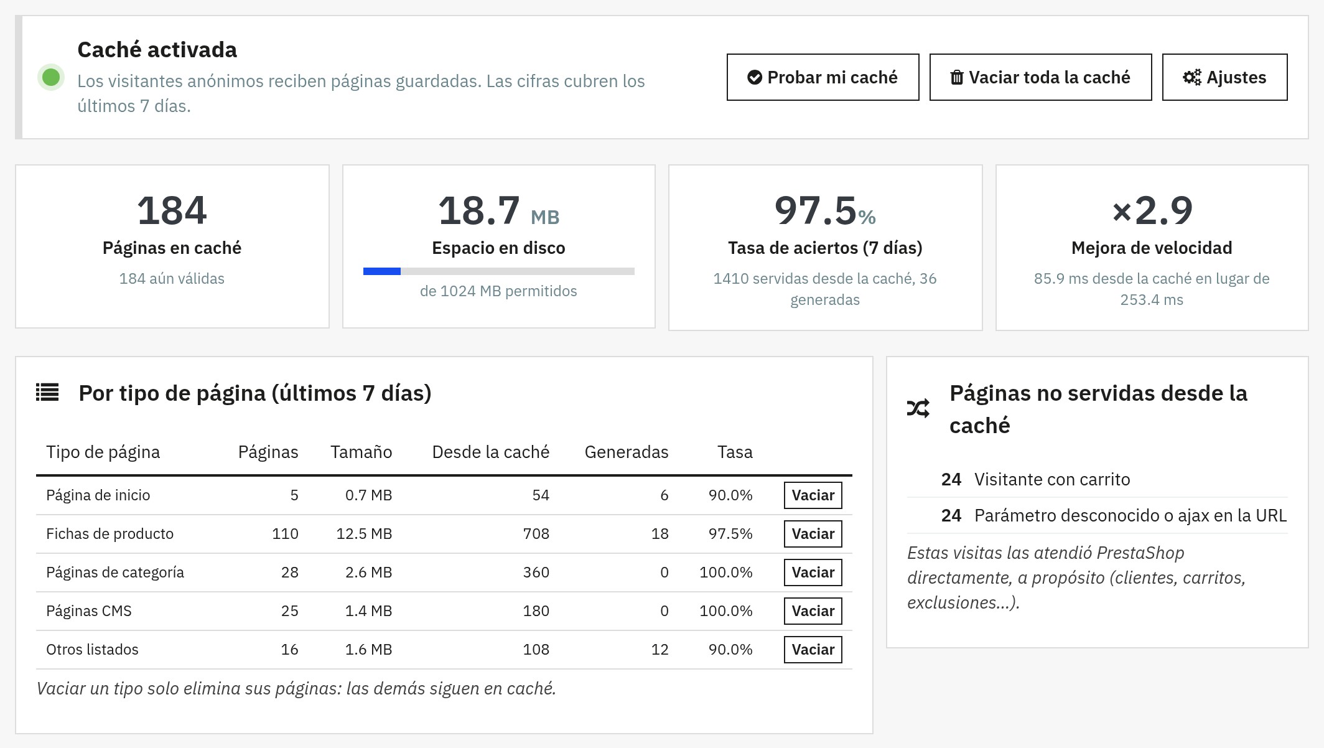The height and width of the screenshot is (748, 1324).
Task: Click the ×2.9 Mejora de velocidad value
Action: (x=1152, y=210)
